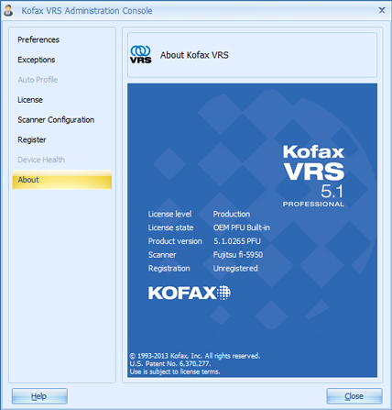This screenshot has height=410, width=392.
Task: Click the Kofax VRS 5.1 Professional logo
Action: (313, 176)
